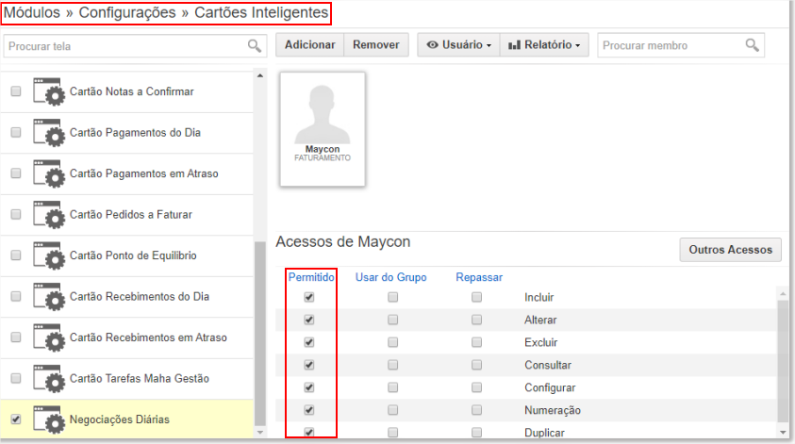
Task: Enable Repassar for Excluir
Action: click(476, 342)
